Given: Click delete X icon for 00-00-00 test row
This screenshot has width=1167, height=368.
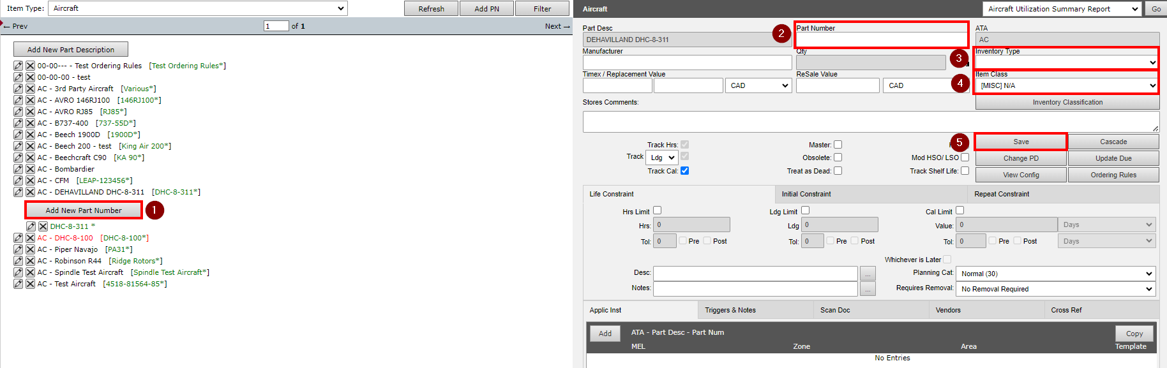Looking at the screenshot, I should coord(30,77).
